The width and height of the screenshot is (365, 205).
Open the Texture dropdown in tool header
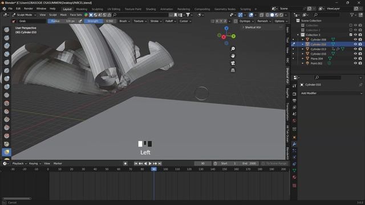click(140, 21)
